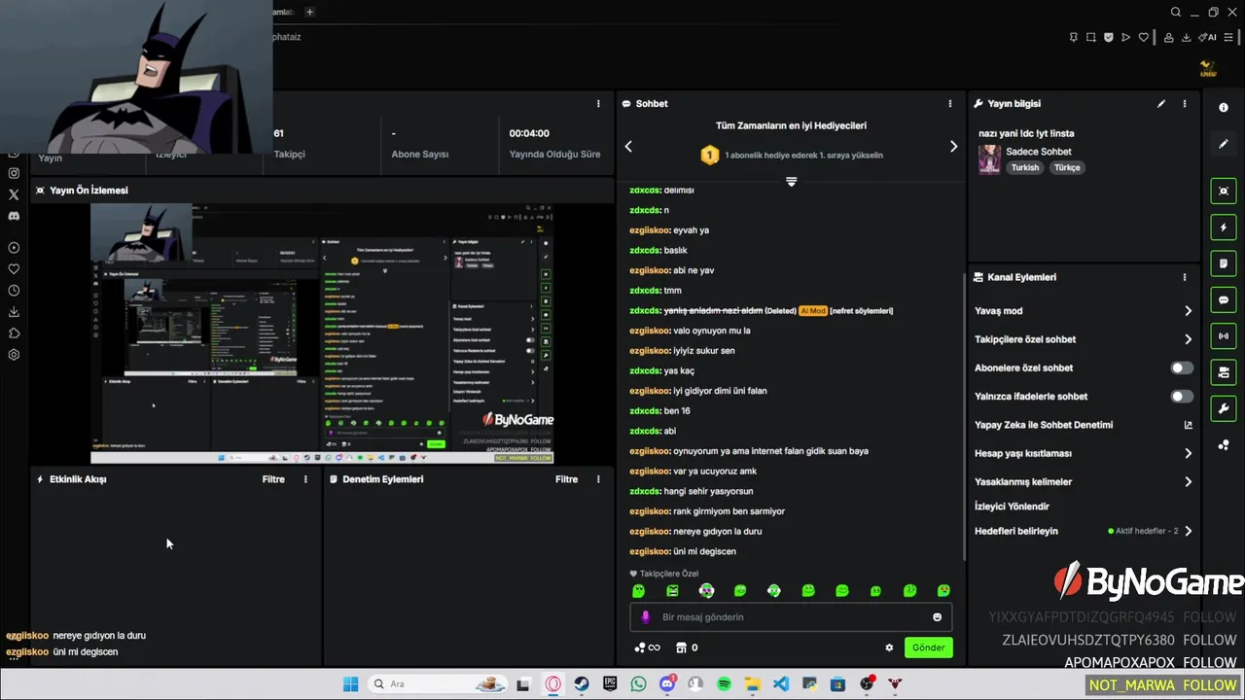Open the toolbar downloads icon
The height and width of the screenshot is (700, 1245).
(1187, 38)
